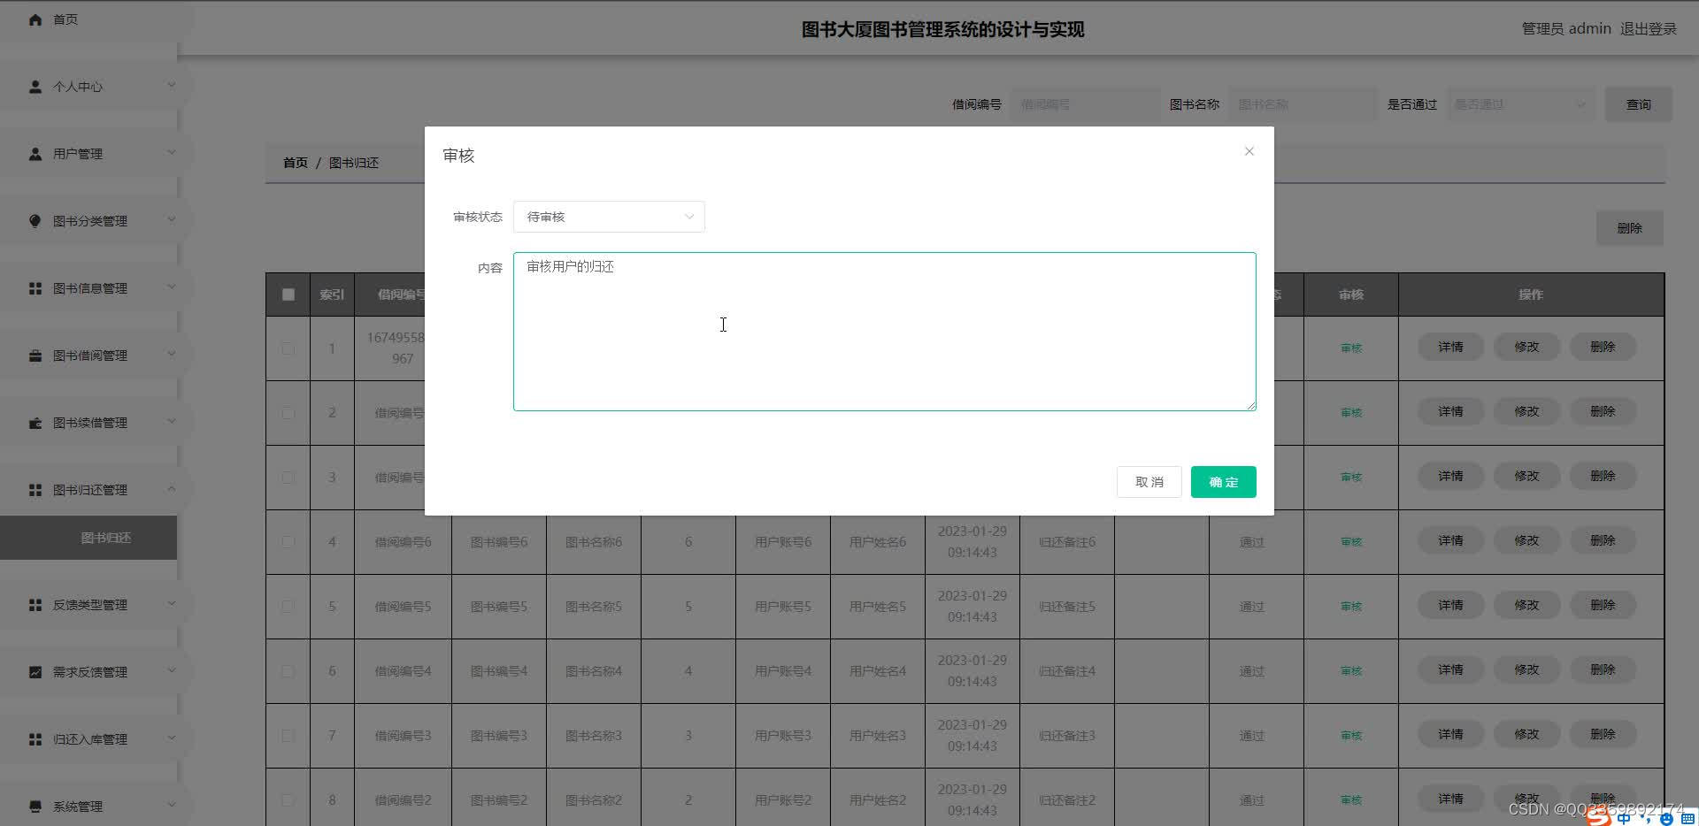Viewport: 1699px width, 826px height.
Task: Click 退出登录 to log out
Action: (1649, 29)
